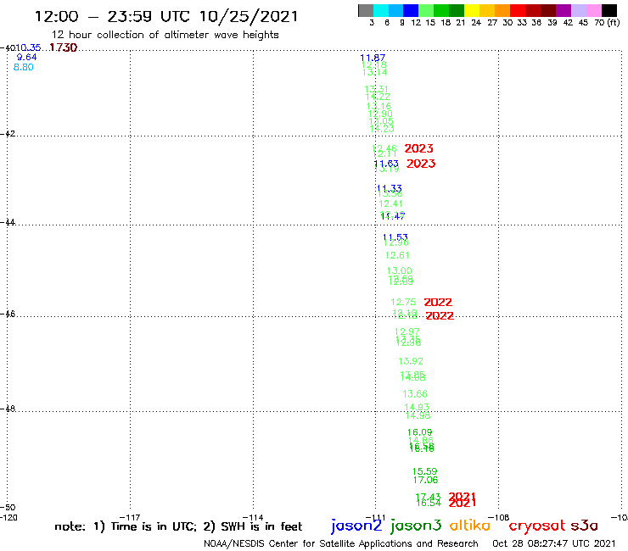The height and width of the screenshot is (551, 628).
Task: Click the purple swatch in the color scale
Action: [x=564, y=10]
